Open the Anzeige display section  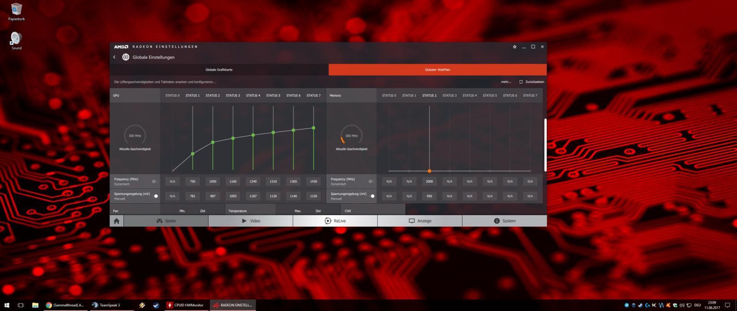(420, 221)
